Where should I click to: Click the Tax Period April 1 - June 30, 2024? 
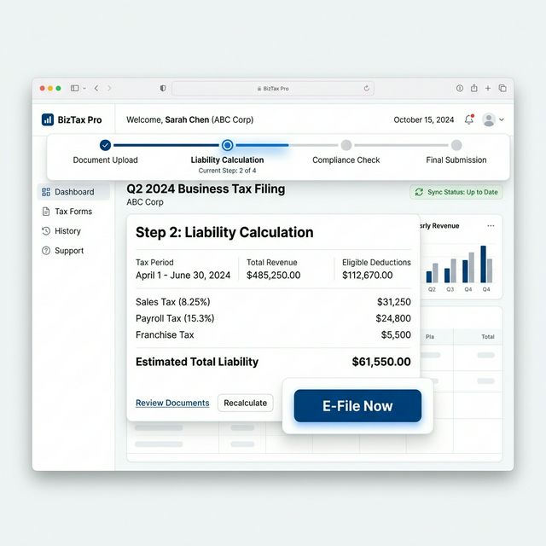(183, 275)
